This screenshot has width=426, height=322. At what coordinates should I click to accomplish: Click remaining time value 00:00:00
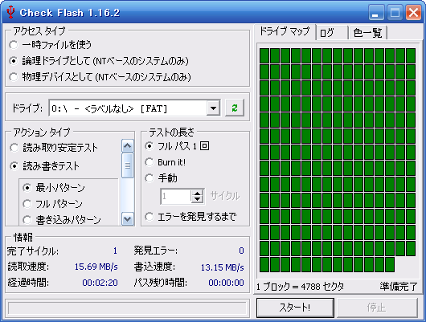226,283
